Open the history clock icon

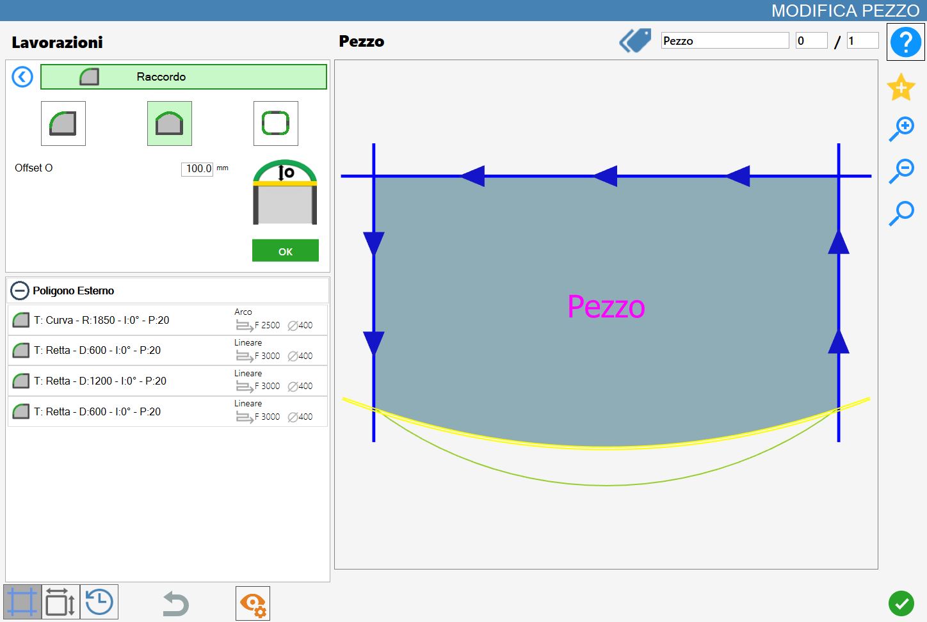(x=99, y=602)
